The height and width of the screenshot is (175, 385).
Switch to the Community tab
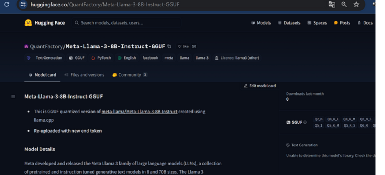pyautogui.click(x=130, y=75)
